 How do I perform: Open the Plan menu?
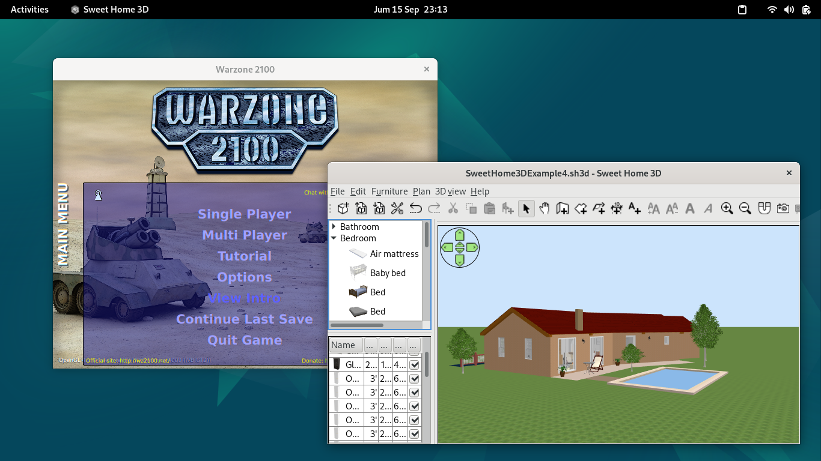421,191
